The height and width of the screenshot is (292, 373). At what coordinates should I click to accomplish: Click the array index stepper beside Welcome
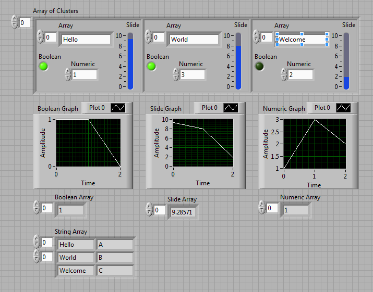tap(256, 36)
